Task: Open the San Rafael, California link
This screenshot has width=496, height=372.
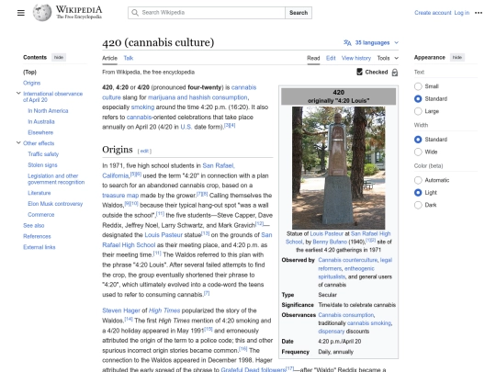Action: click(x=219, y=165)
